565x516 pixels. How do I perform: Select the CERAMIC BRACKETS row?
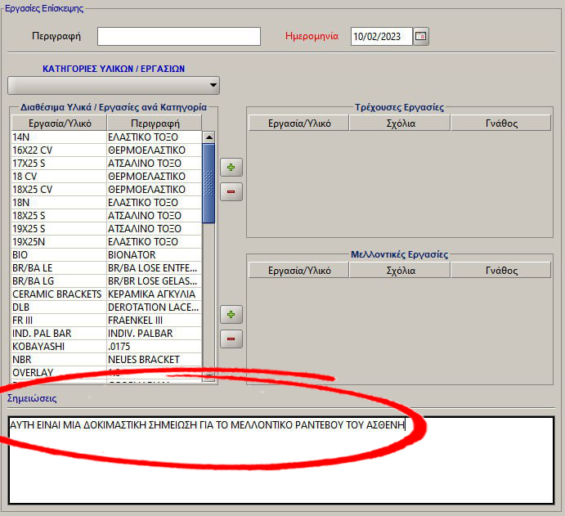point(57,294)
